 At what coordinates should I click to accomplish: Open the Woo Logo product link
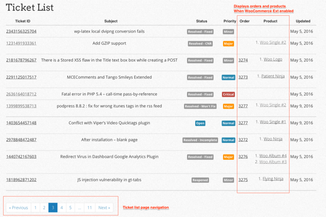[x=273, y=60]
